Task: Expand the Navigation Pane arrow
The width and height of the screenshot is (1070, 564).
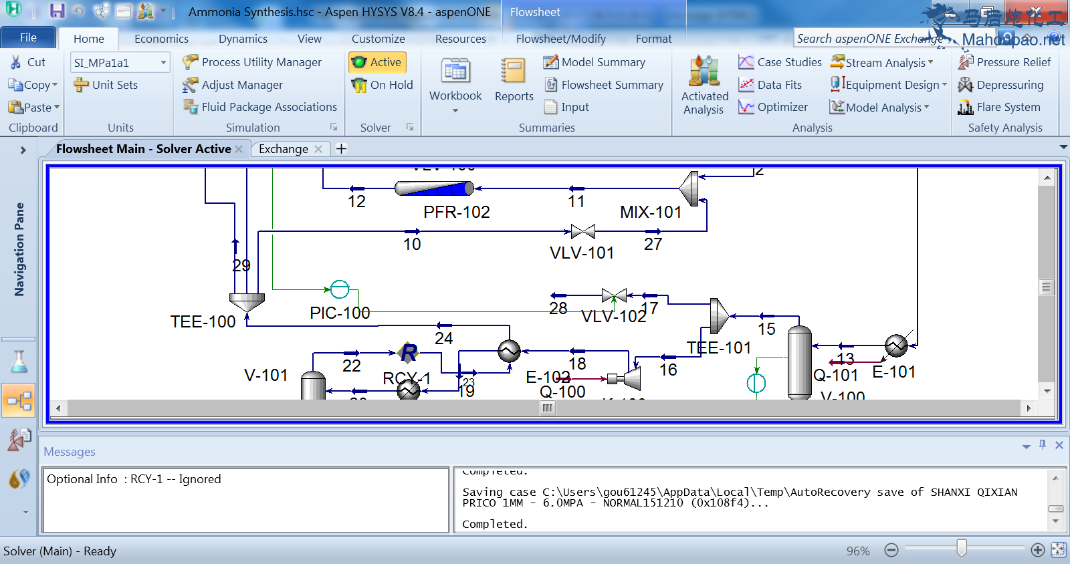Action: [23, 150]
